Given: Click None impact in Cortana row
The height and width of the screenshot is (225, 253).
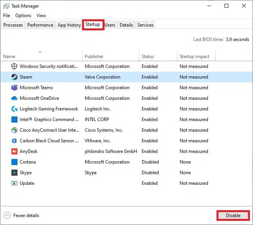Looking at the screenshot, I should [x=185, y=162].
